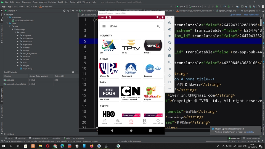Open HBO channel thumbnail
This screenshot has height=149, width=265.
coord(109,114)
